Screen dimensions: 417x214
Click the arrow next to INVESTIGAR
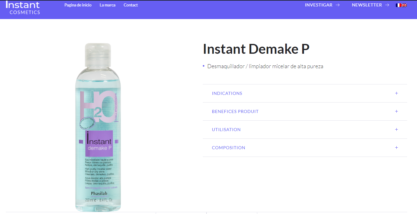(x=338, y=5)
